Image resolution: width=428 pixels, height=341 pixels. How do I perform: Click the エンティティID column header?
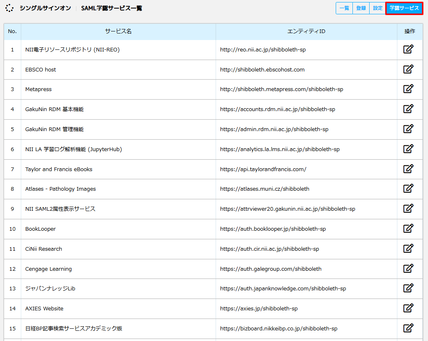(x=306, y=31)
